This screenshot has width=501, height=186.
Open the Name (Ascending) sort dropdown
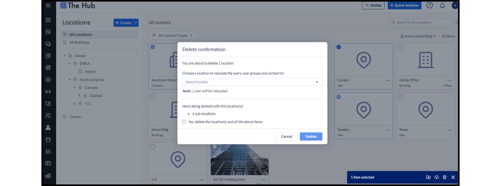(x=418, y=36)
